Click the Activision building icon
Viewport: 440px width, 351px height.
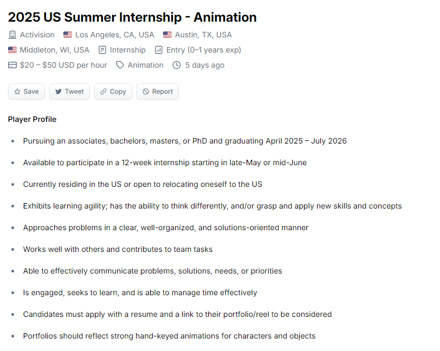12,35
